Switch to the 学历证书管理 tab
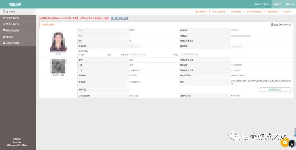296x150 pixels. (236, 12)
